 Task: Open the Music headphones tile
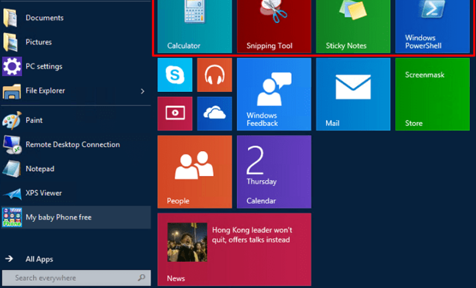tap(214, 75)
